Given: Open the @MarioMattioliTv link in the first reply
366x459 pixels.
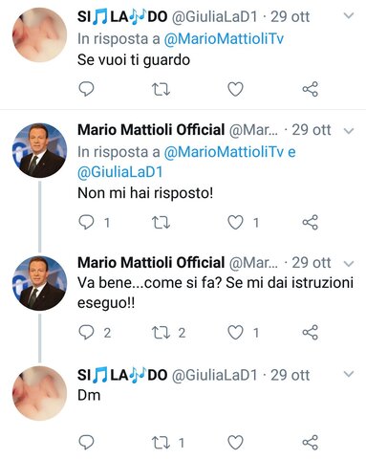Looking at the screenshot, I should tap(224, 39).
